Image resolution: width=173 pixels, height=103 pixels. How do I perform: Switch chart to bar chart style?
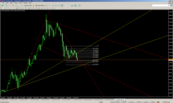47,6
